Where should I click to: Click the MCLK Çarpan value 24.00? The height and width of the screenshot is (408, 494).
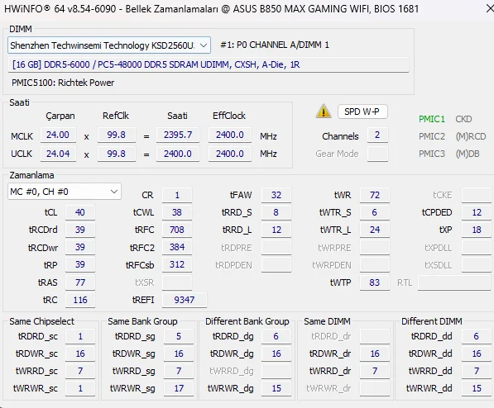coord(58,135)
